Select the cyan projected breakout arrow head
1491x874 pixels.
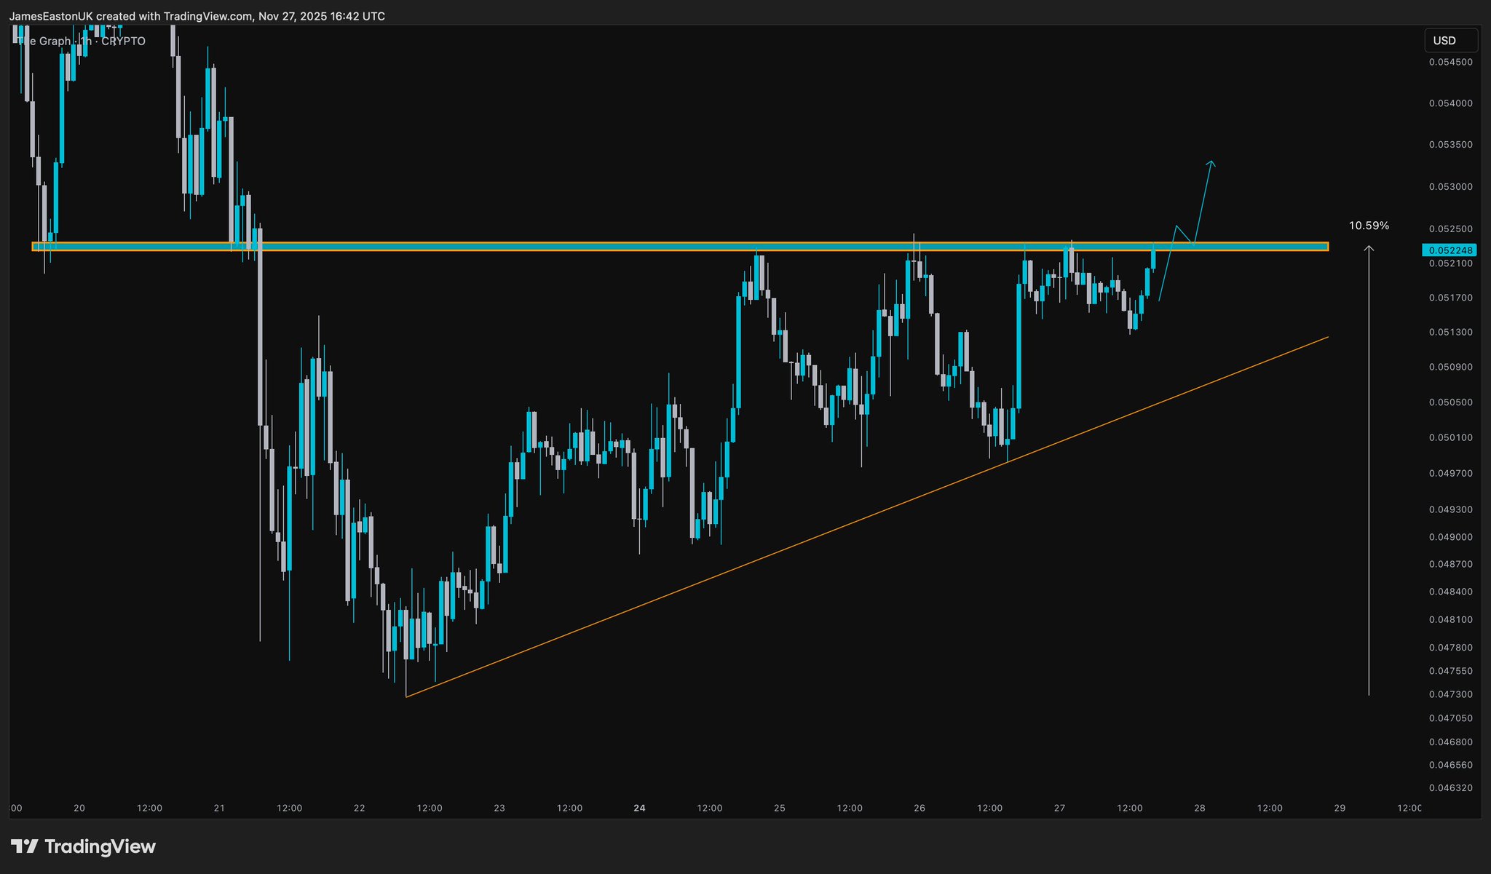(1211, 162)
